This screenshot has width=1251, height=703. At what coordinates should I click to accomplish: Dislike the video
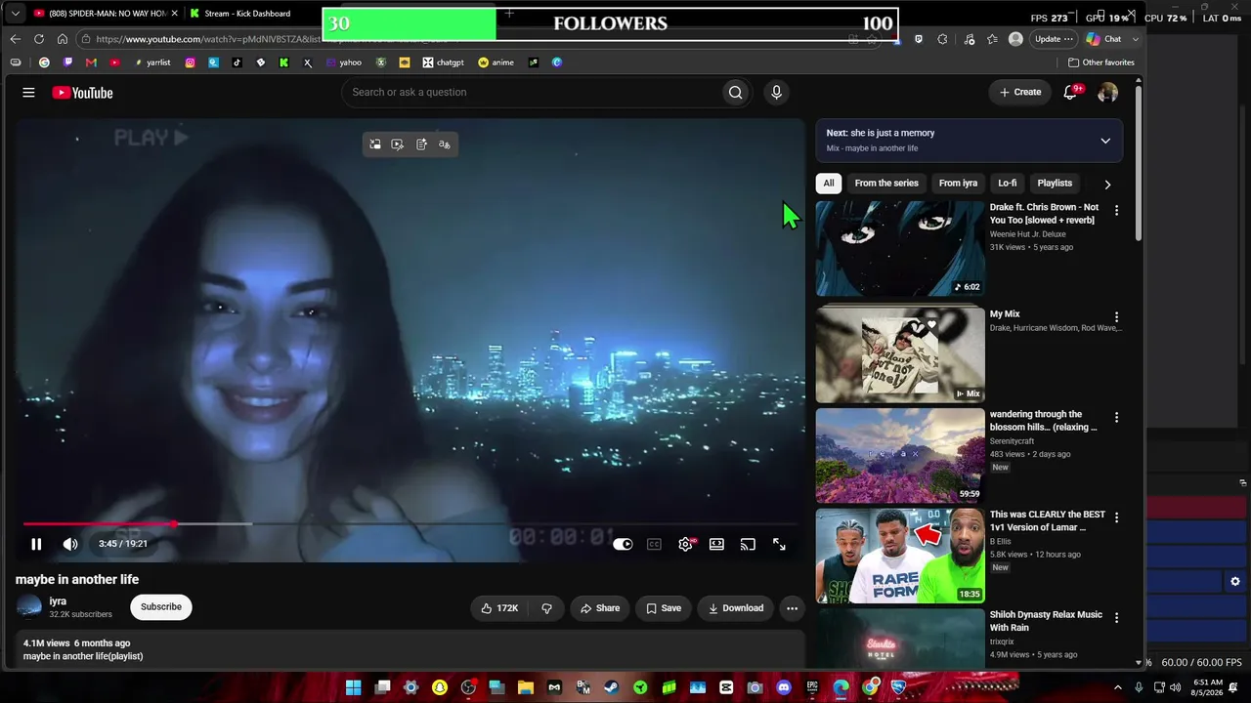coord(546,608)
